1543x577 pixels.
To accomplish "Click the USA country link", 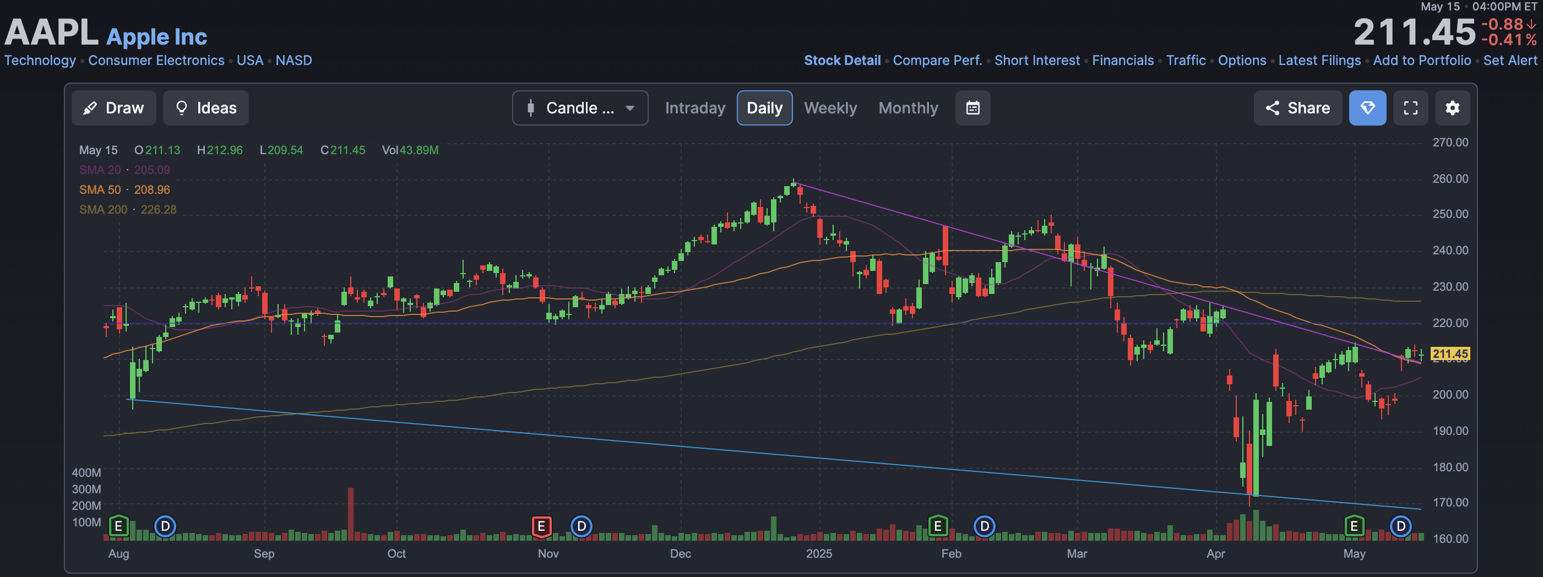I will point(250,61).
